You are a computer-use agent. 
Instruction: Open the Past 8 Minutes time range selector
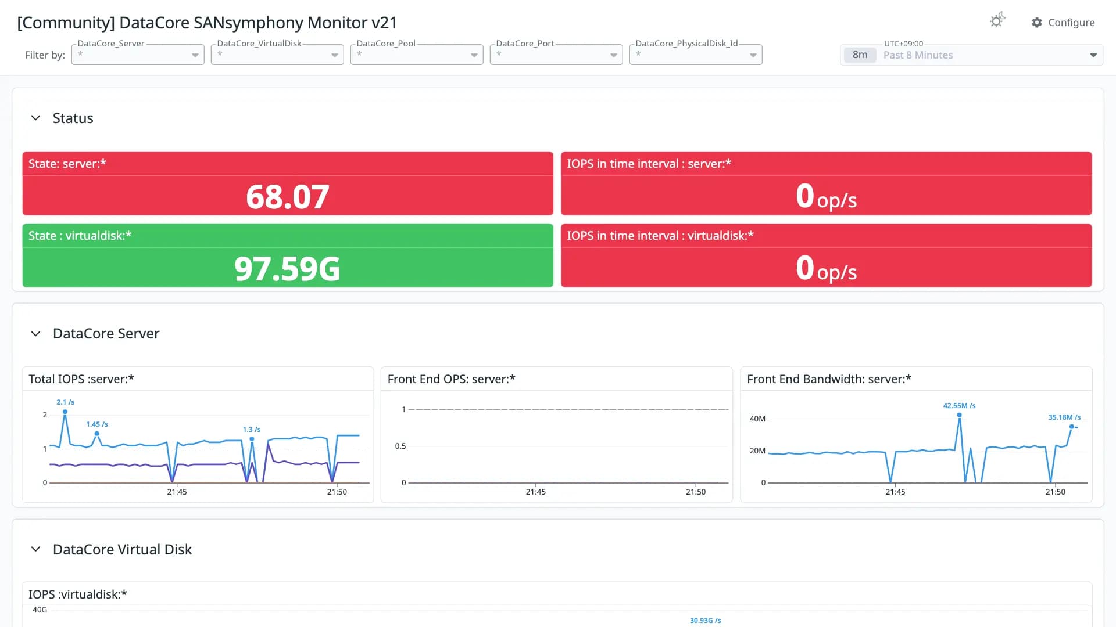pyautogui.click(x=971, y=55)
